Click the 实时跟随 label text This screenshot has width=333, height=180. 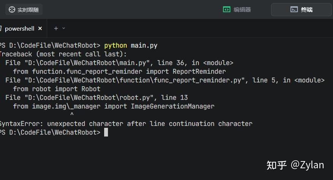coord(28,10)
